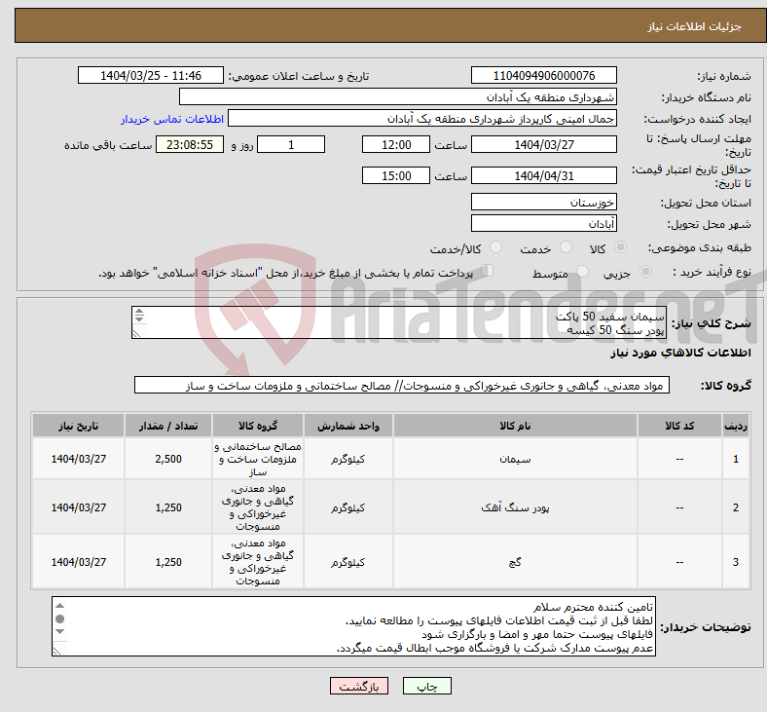Click the اطلاعات کالاهای مورد نیاز section heading
Viewport: 767px width, 712px height.
tap(680, 353)
